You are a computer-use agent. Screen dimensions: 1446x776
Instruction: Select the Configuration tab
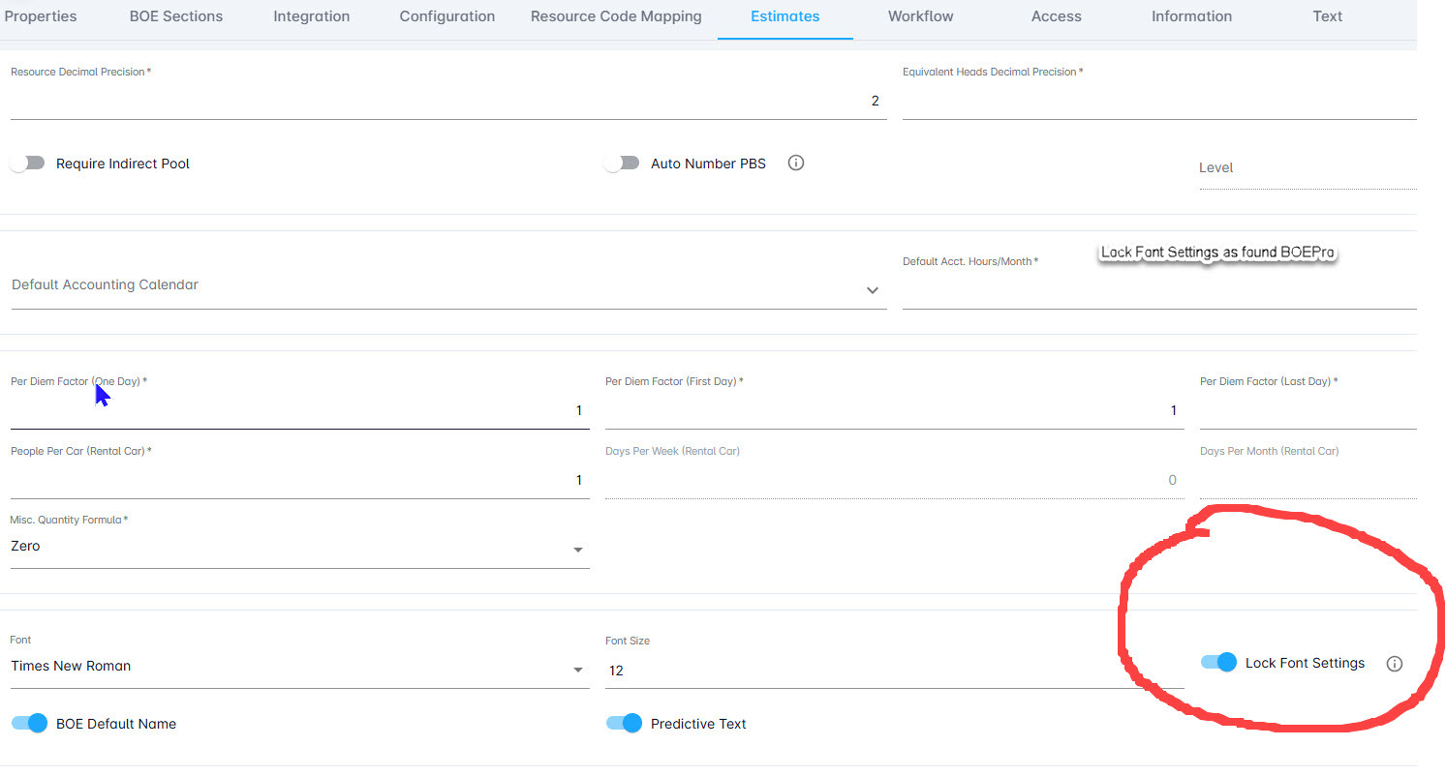coord(447,16)
